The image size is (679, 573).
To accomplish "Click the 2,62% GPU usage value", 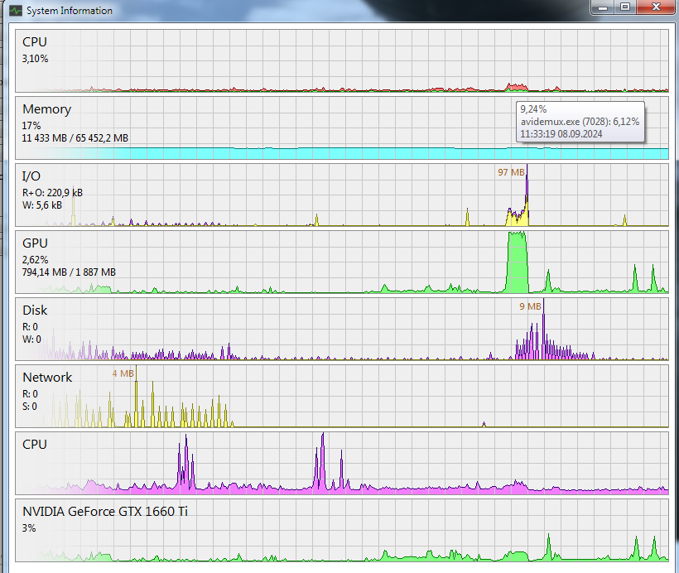I will click(x=35, y=260).
